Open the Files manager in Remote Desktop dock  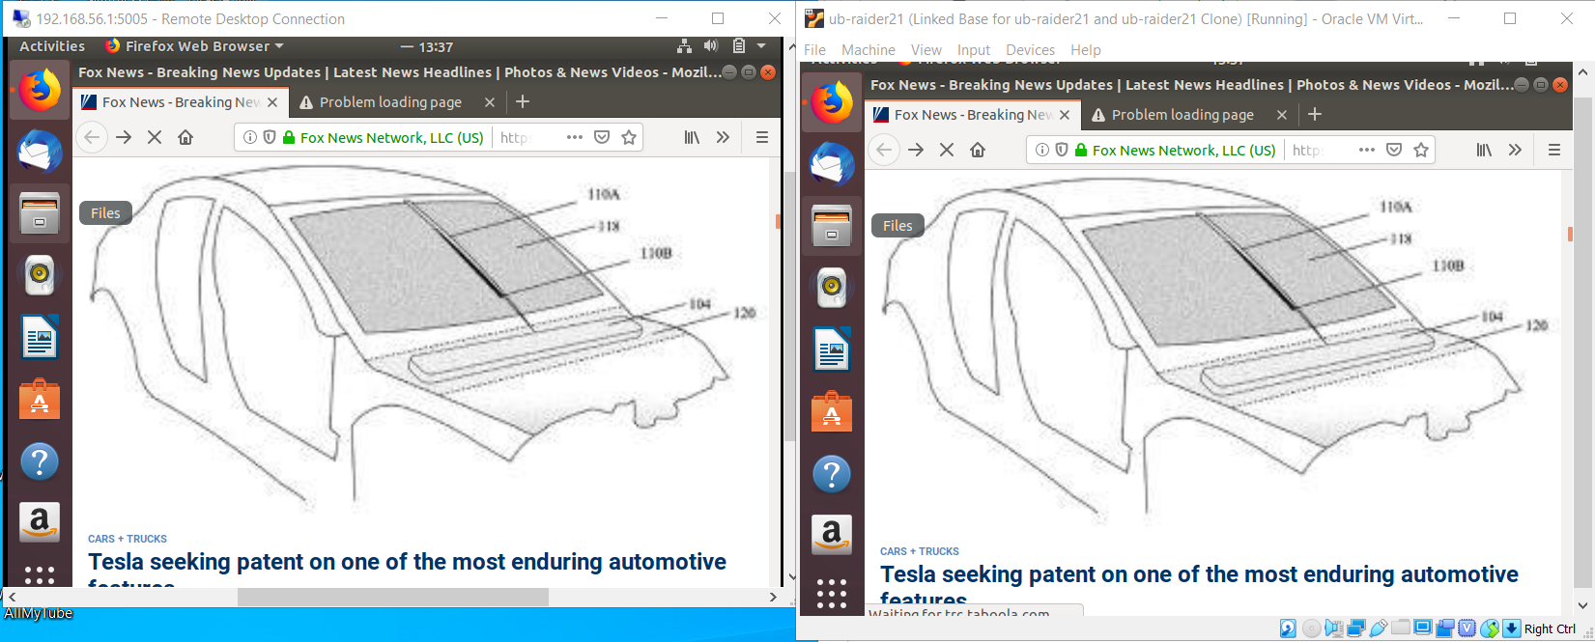(40, 213)
